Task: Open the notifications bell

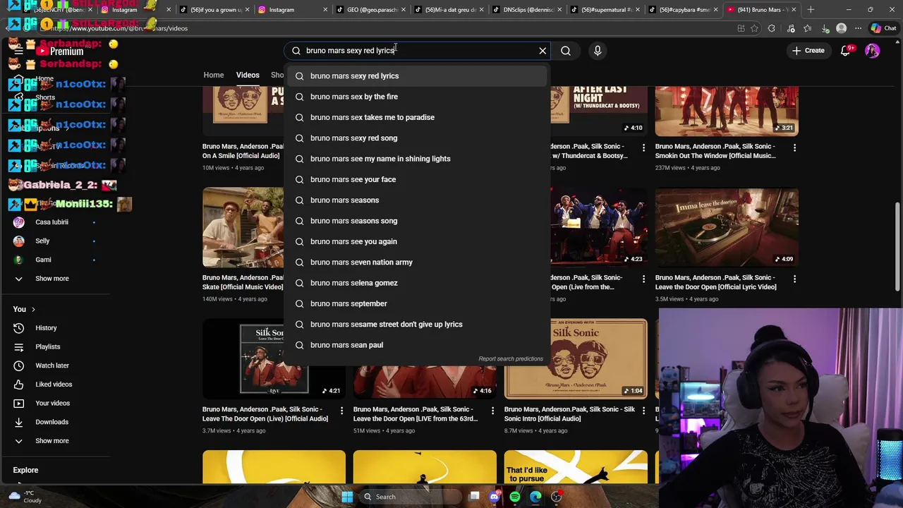Action: pyautogui.click(x=846, y=51)
